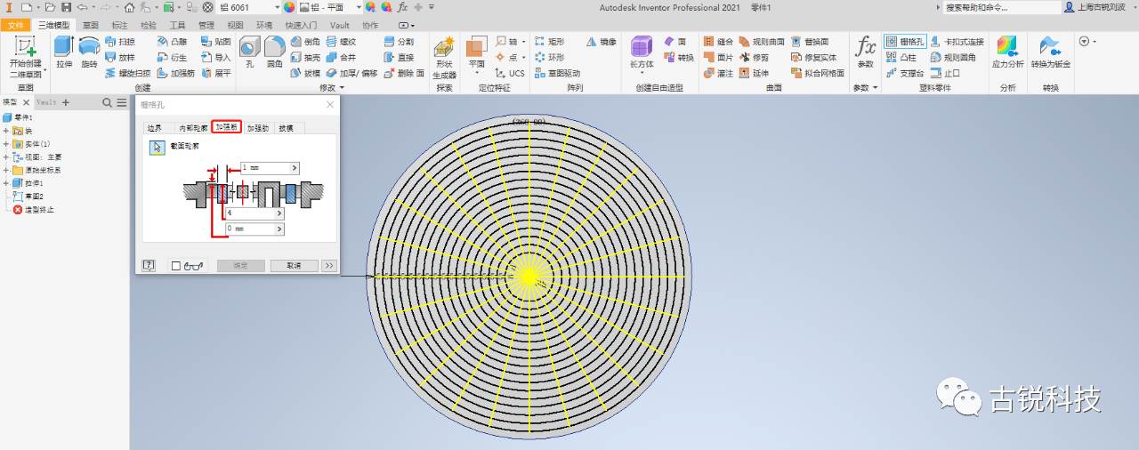The width and height of the screenshot is (1139, 450).
Task: Choose the 放样 (Loft) tool
Action: pyautogui.click(x=119, y=57)
